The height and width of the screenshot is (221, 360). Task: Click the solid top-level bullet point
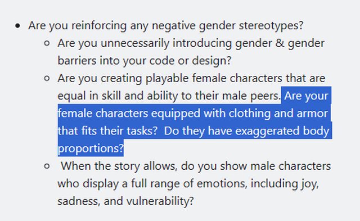(x=17, y=26)
